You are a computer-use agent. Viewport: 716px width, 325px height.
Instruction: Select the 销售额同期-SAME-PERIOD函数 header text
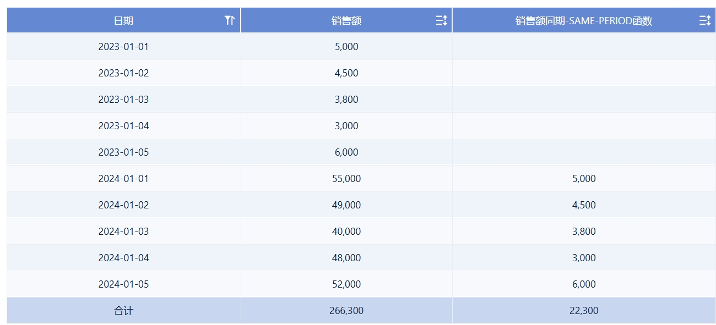coord(584,21)
